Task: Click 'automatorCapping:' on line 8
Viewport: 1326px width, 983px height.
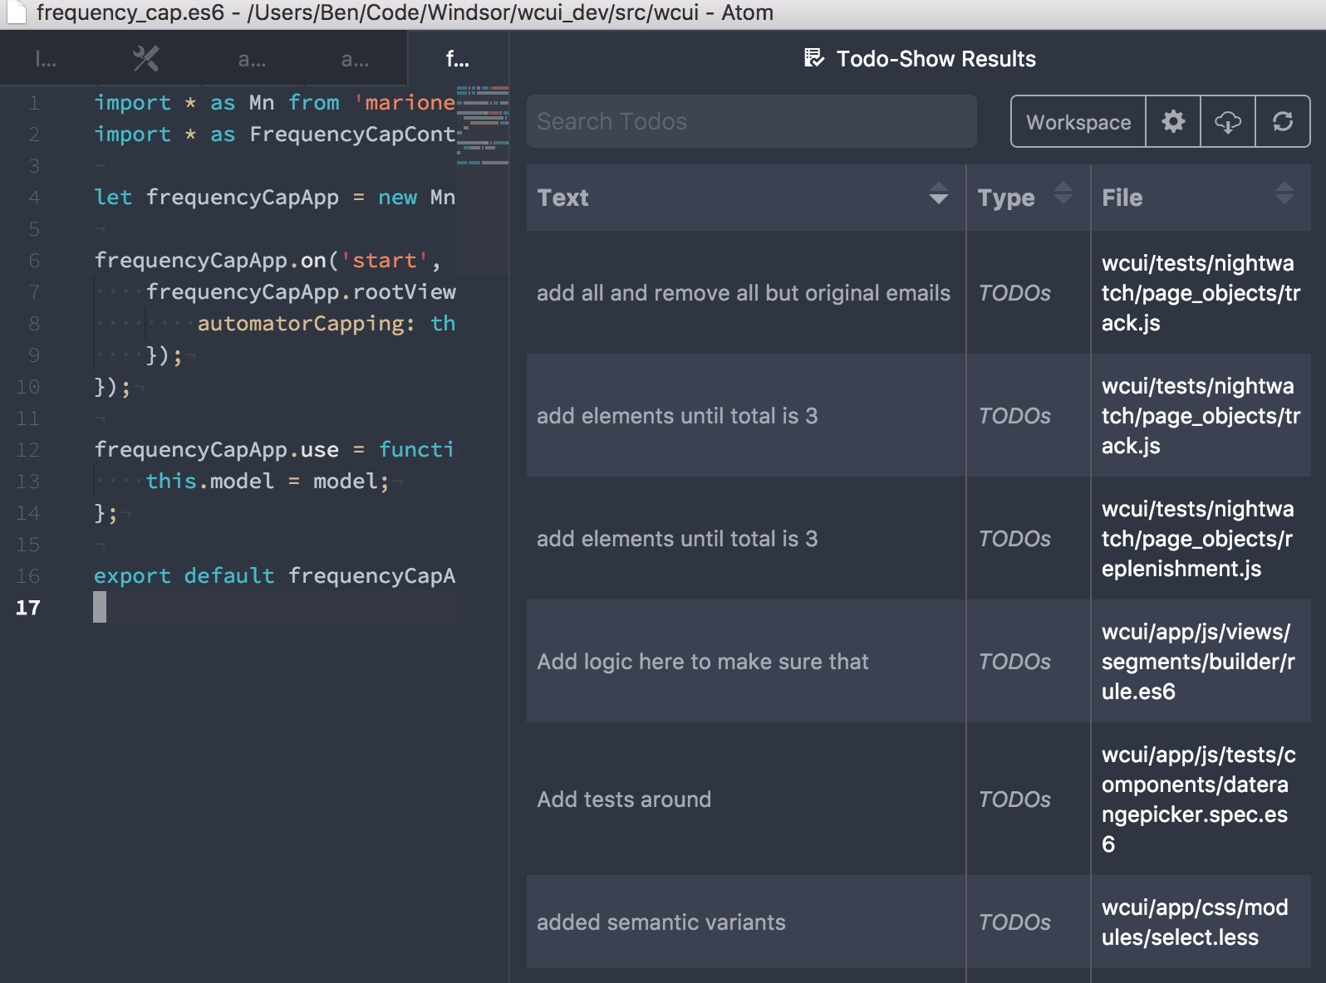Action: tap(307, 324)
